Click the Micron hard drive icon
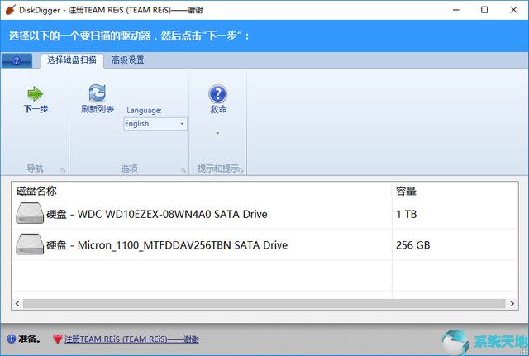The height and width of the screenshot is (356, 529). [30, 244]
